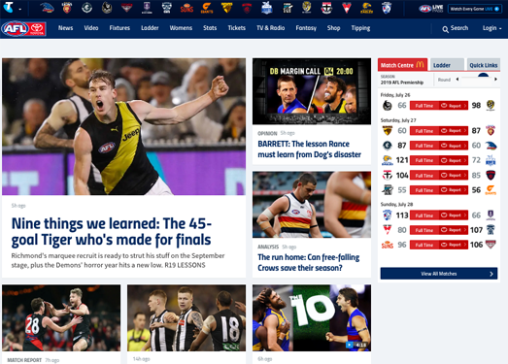Expand the Telstra dropdown arrow

pos(20,9)
